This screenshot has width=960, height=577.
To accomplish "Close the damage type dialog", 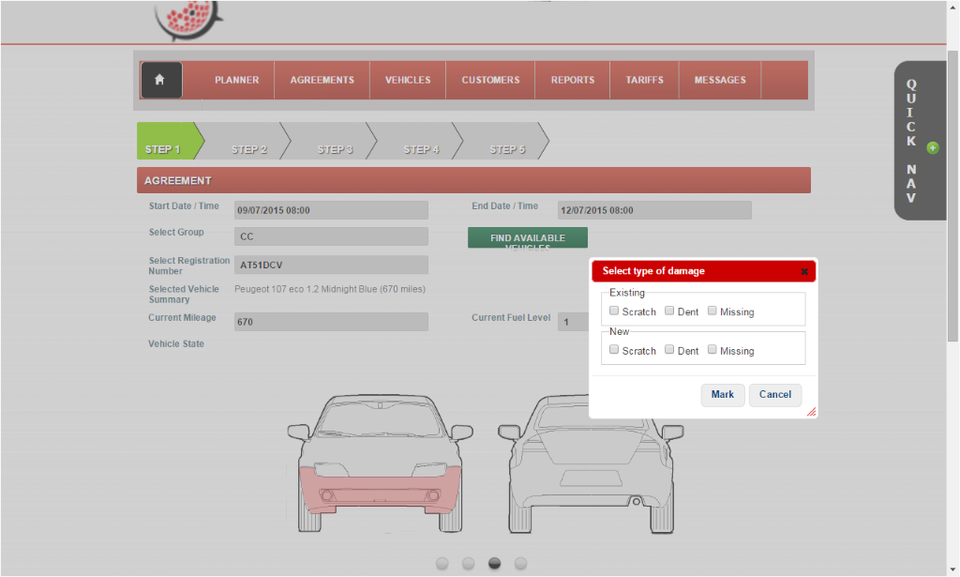I will pyautogui.click(x=804, y=272).
